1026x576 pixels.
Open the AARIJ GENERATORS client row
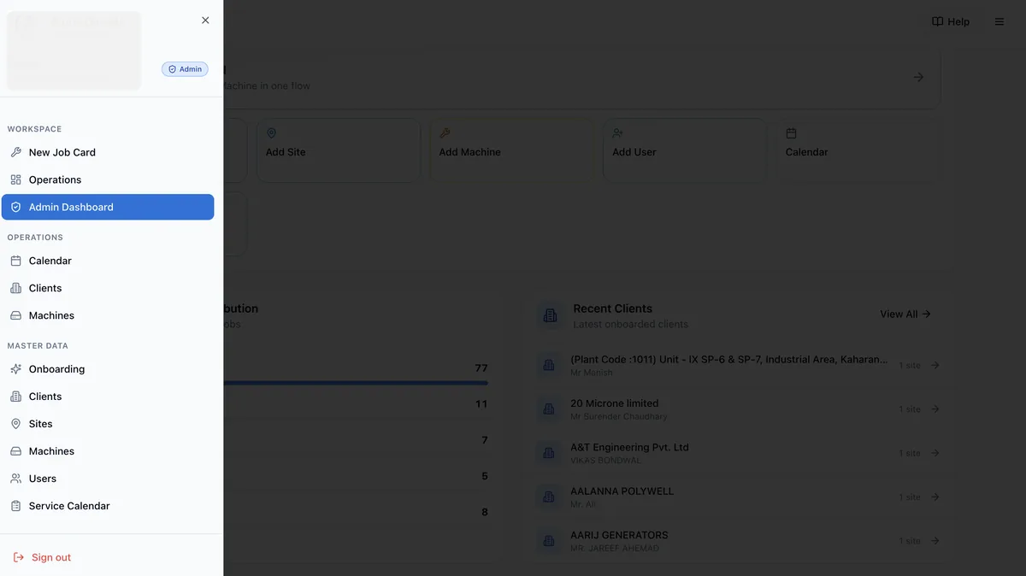point(740,541)
